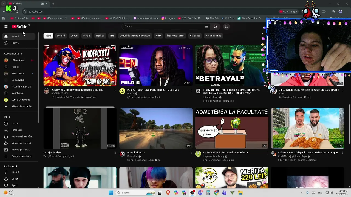Open Conținut descărcat in sidebar
351x197 pixels.
pyautogui.click(x=19, y=156)
